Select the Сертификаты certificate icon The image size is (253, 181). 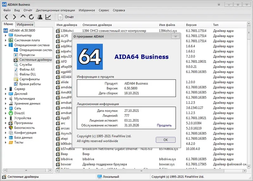(x=16, y=79)
